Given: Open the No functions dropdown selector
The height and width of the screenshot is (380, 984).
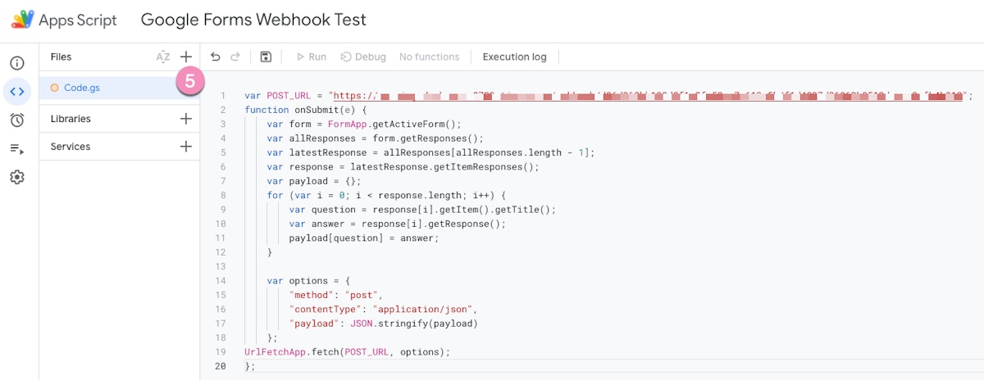Looking at the screenshot, I should pyautogui.click(x=429, y=57).
